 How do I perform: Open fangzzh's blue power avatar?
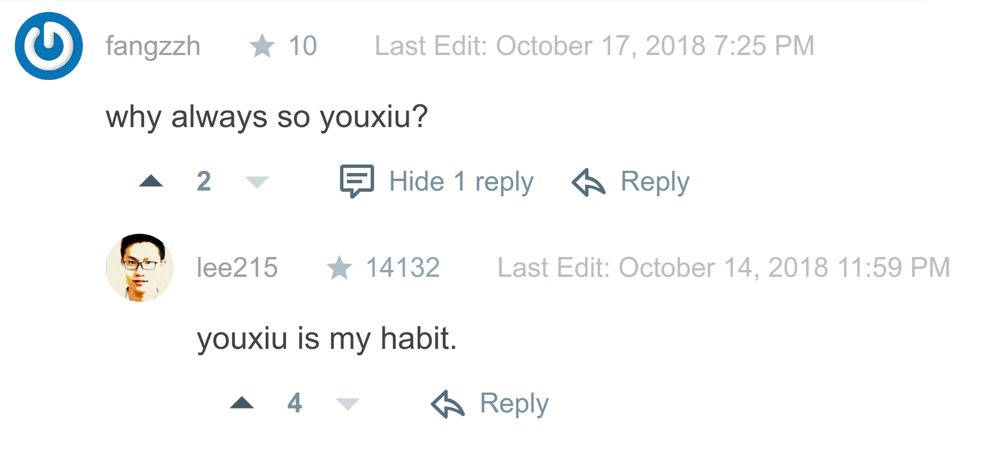(x=49, y=46)
